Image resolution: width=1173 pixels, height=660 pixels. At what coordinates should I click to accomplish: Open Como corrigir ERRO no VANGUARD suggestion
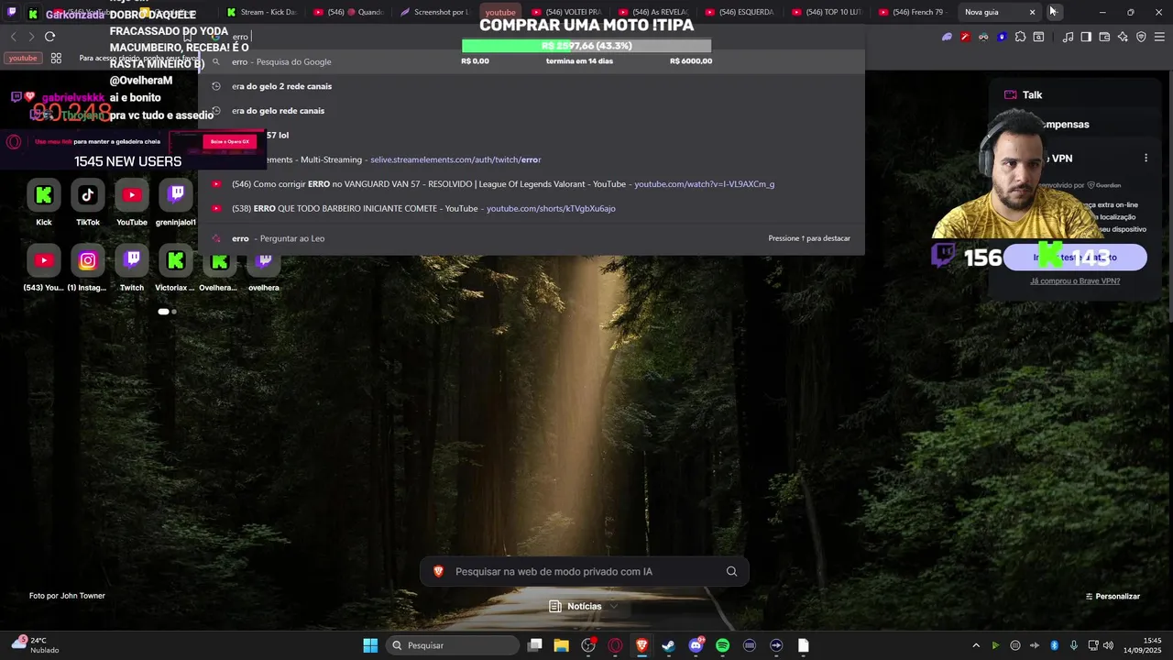coord(532,184)
